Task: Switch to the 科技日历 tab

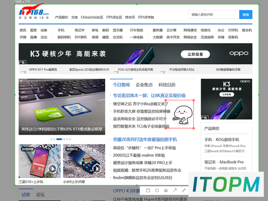Action: [167, 85]
